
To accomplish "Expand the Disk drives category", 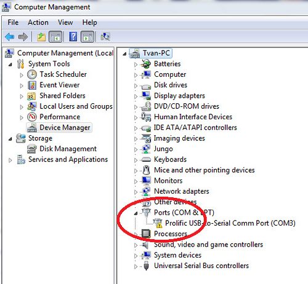I will tap(136, 85).
